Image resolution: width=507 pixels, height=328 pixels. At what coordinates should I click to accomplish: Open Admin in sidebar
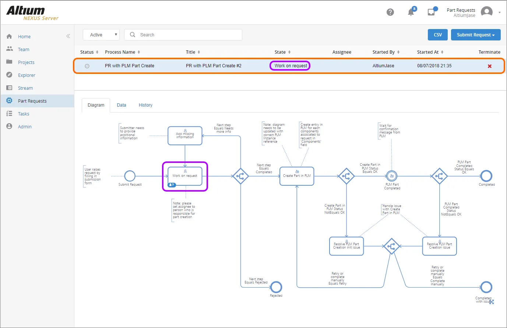click(x=25, y=127)
